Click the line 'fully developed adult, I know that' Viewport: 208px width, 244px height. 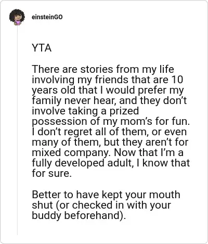coord(111,163)
